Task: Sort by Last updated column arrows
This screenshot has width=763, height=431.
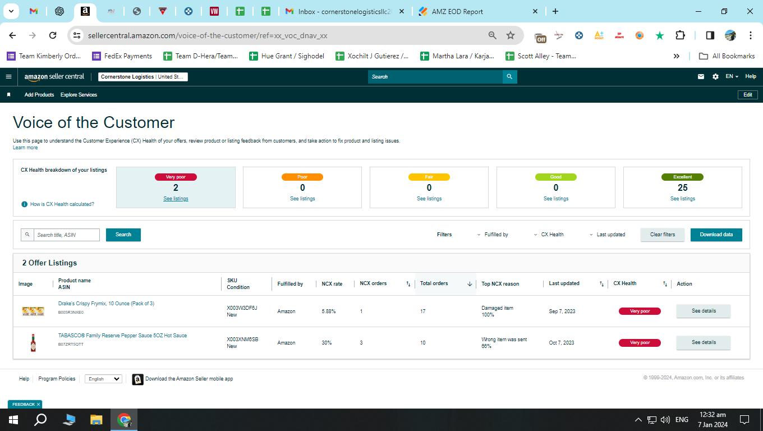Action: pos(601,284)
